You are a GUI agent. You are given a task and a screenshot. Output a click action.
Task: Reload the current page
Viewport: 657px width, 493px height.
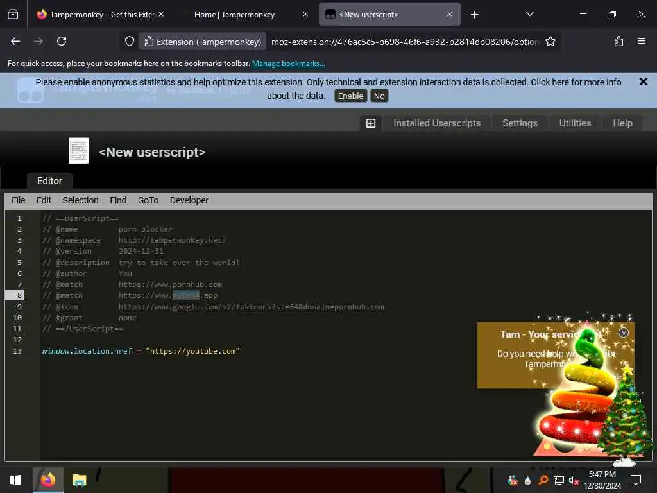pos(62,41)
